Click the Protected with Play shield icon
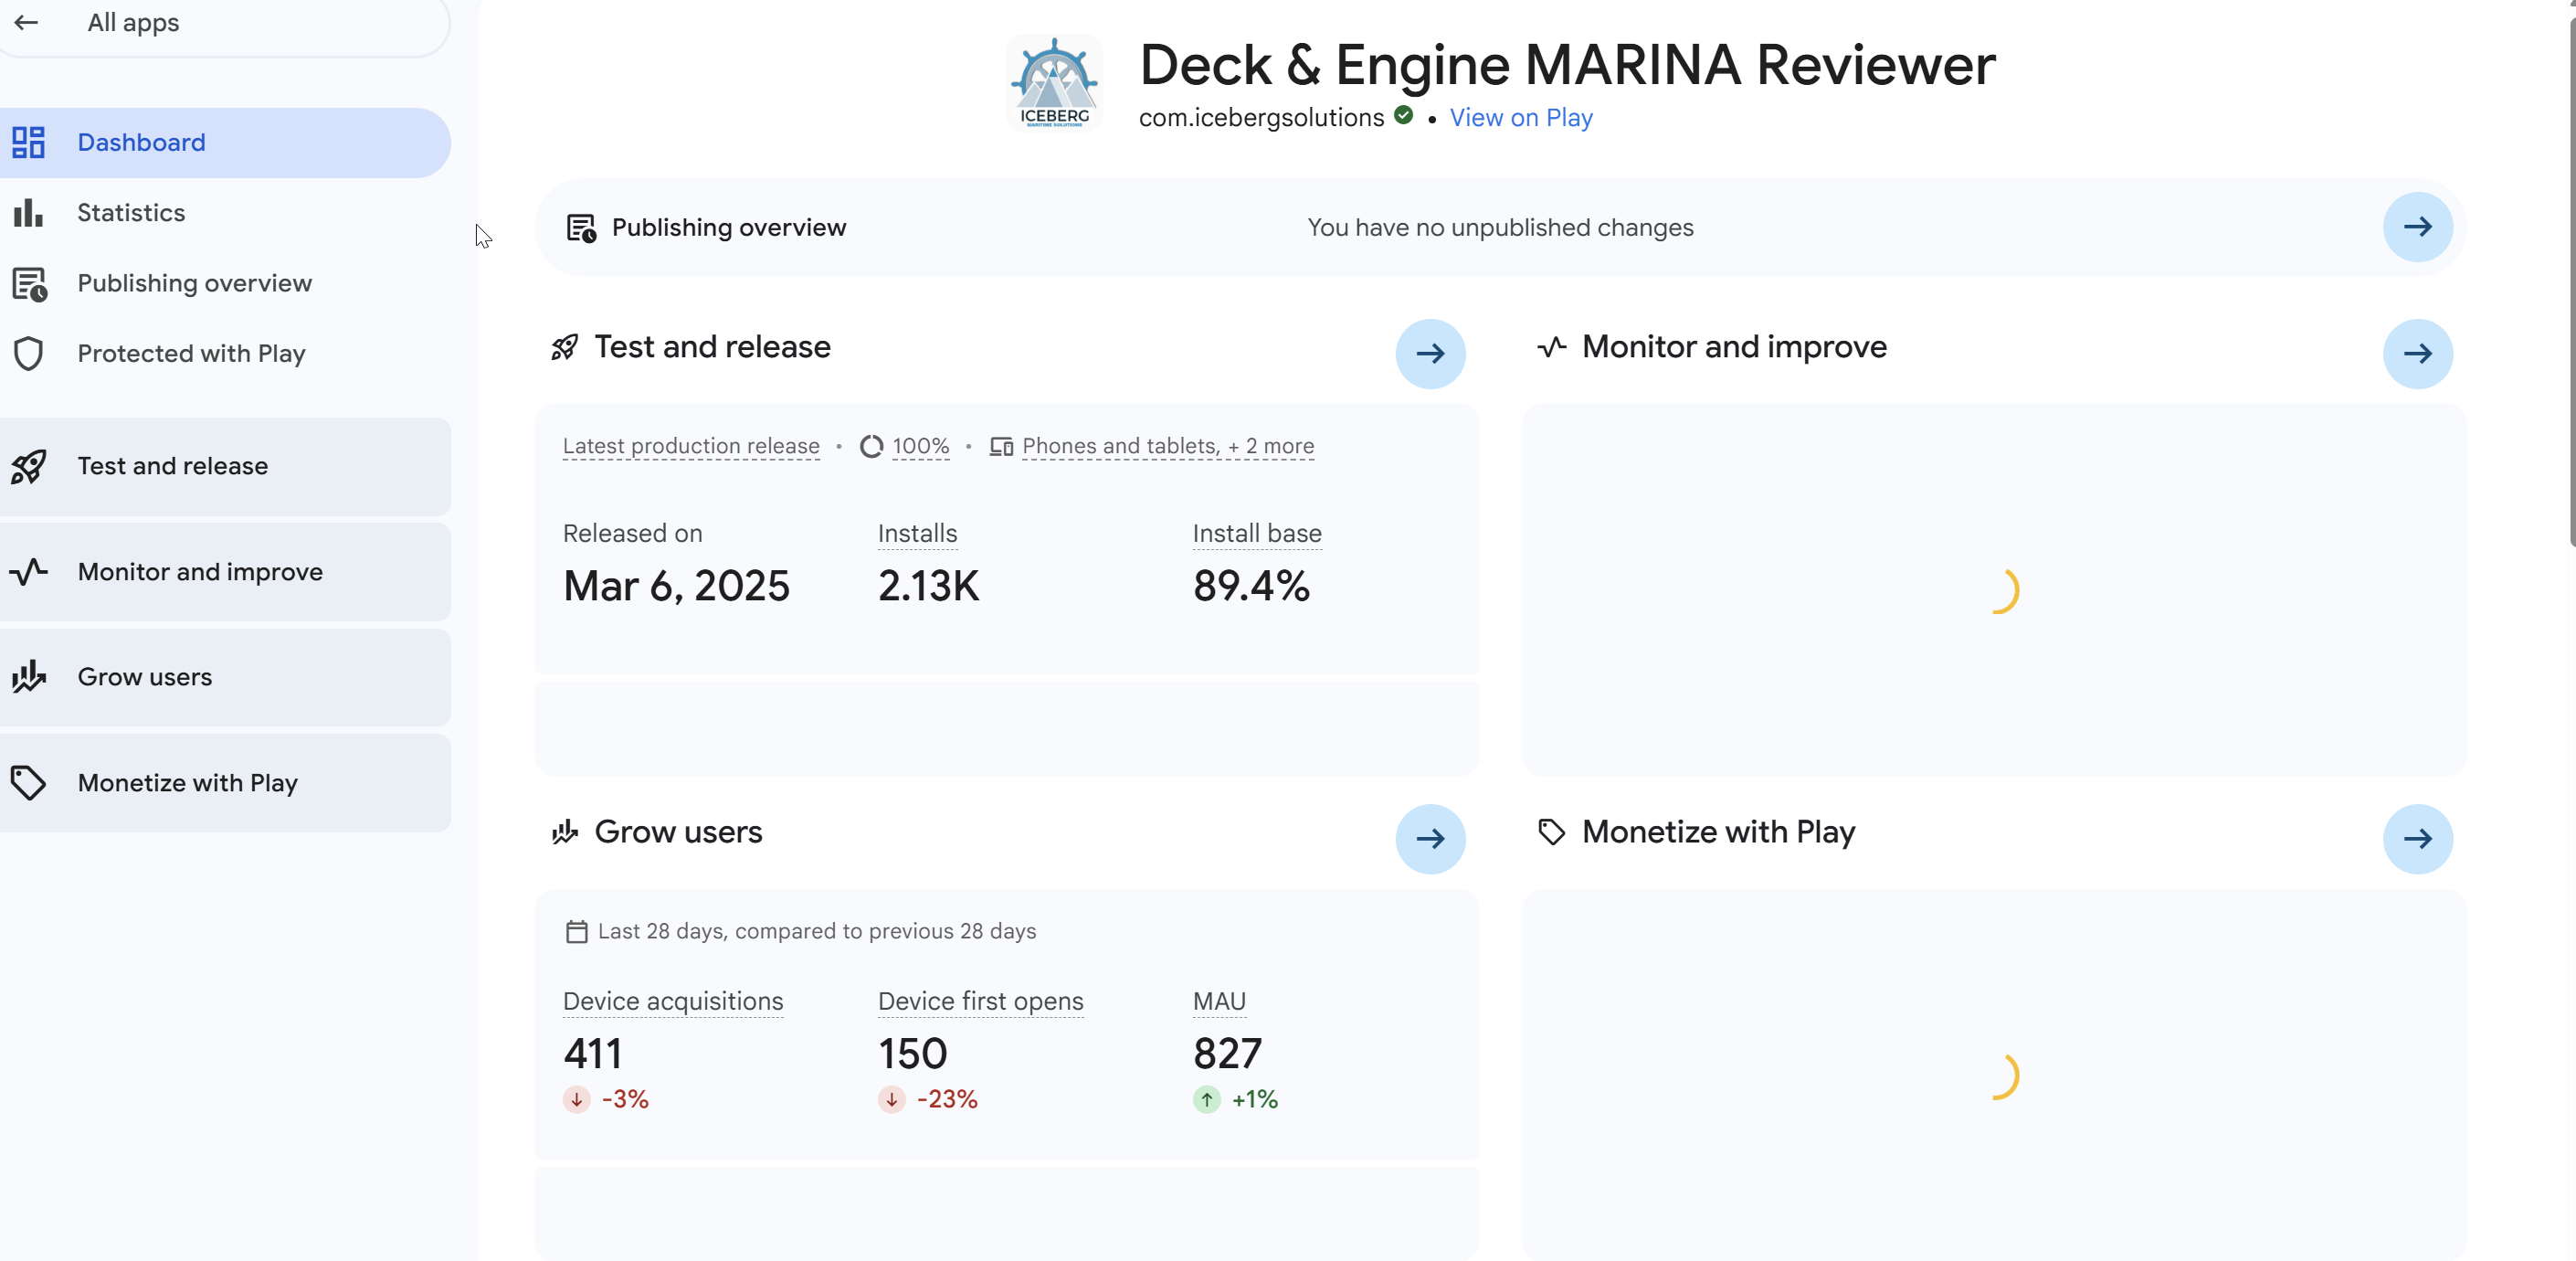Screen dimensions: 2576x1261 point(28,353)
